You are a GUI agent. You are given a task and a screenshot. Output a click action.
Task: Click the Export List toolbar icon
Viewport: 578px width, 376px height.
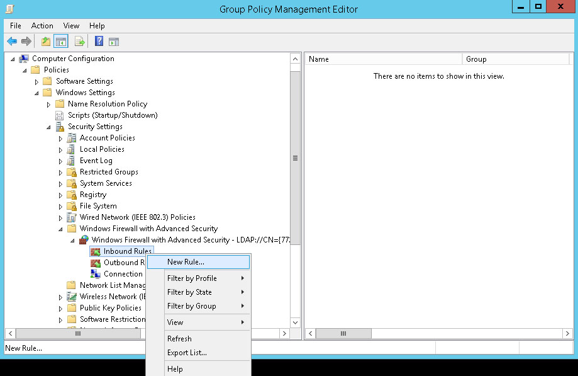pos(80,42)
